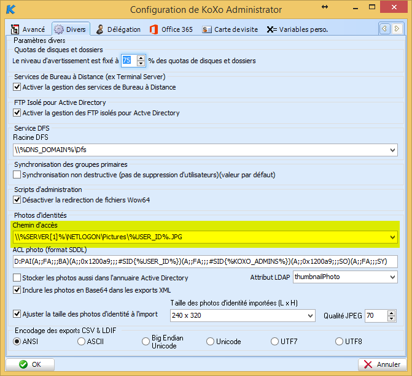Select Unicode encoding option
412x376 pixels.
210,341
